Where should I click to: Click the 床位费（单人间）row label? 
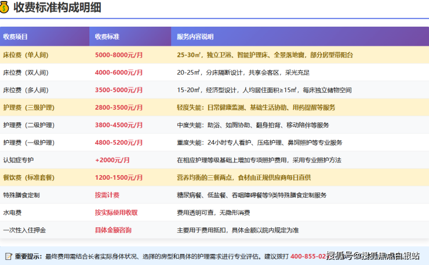pyautogui.click(x=26, y=55)
